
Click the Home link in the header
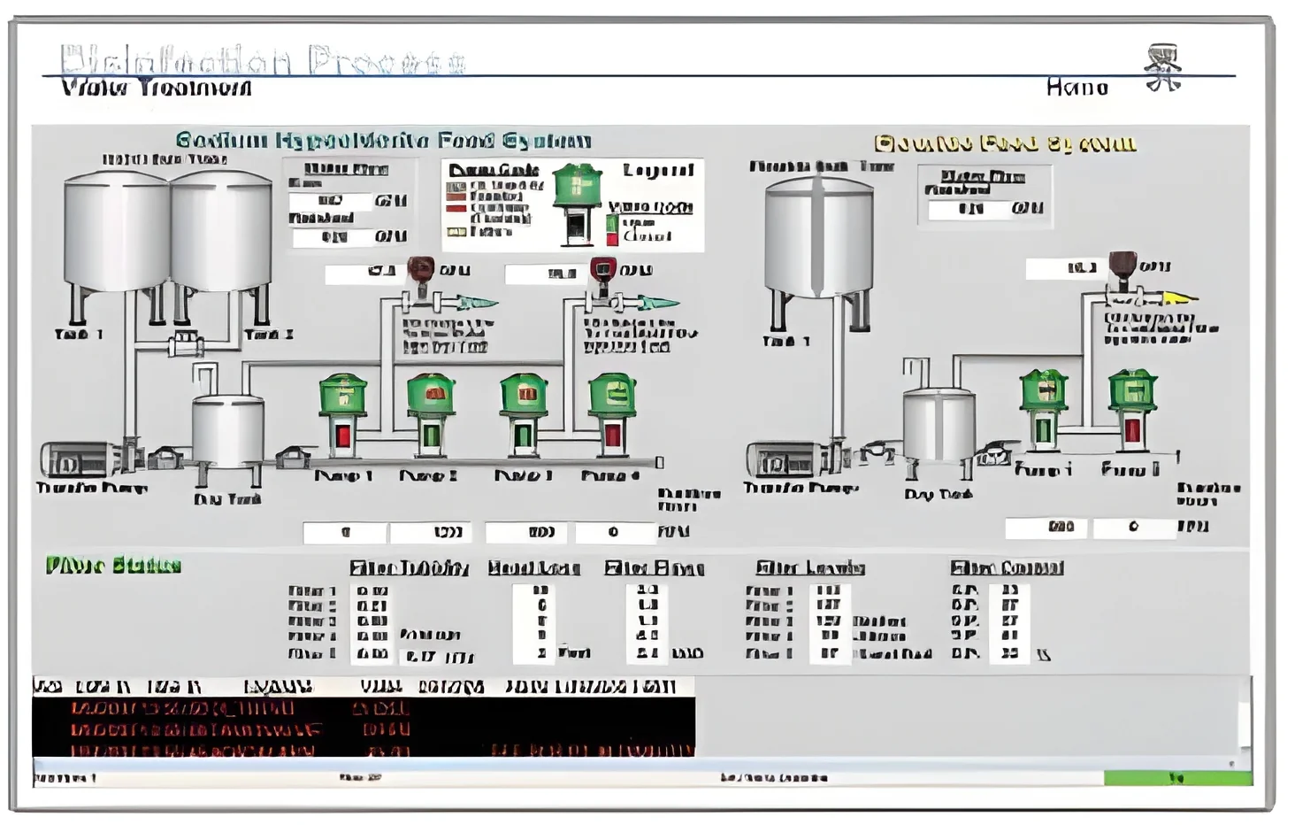pyautogui.click(x=1077, y=87)
